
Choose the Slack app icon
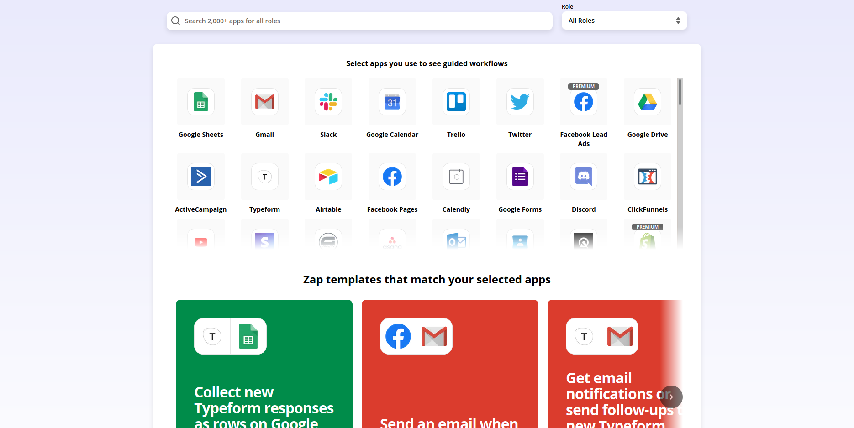click(328, 102)
